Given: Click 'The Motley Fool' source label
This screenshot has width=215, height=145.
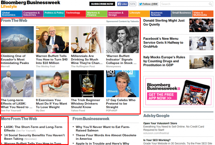Looking at the screenshot, I should coord(45,66).
